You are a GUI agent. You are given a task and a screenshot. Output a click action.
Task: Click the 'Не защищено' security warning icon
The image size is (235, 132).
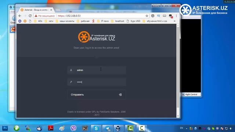coord(36,16)
